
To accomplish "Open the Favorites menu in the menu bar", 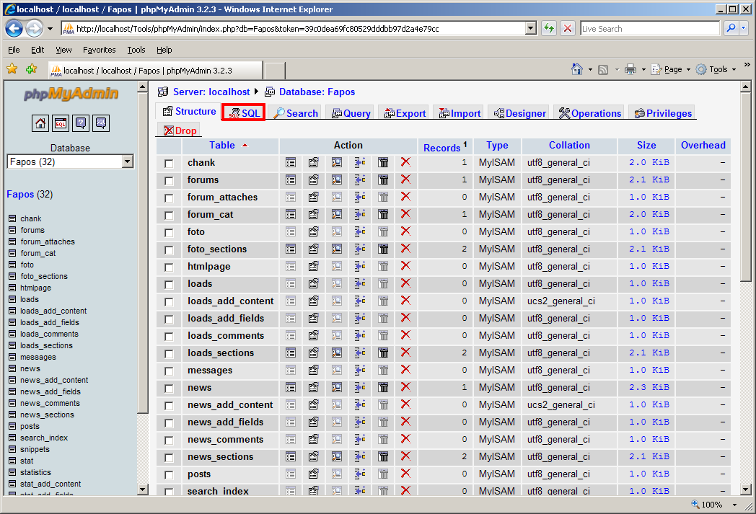I will click(x=99, y=50).
